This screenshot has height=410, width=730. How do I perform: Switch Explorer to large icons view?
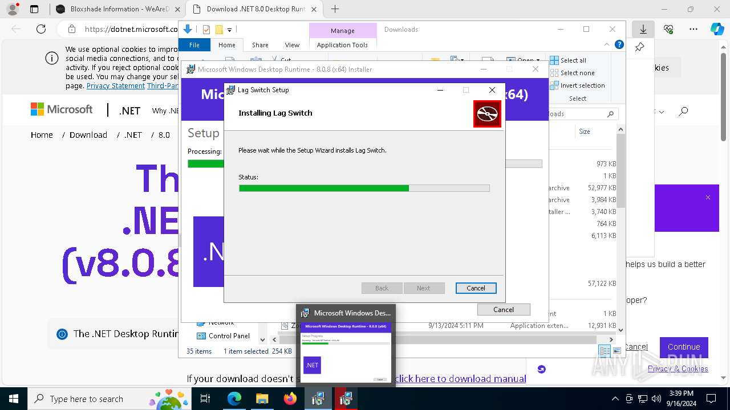point(617,351)
